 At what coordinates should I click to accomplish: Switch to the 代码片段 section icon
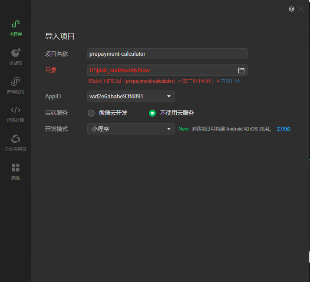pyautogui.click(x=16, y=110)
